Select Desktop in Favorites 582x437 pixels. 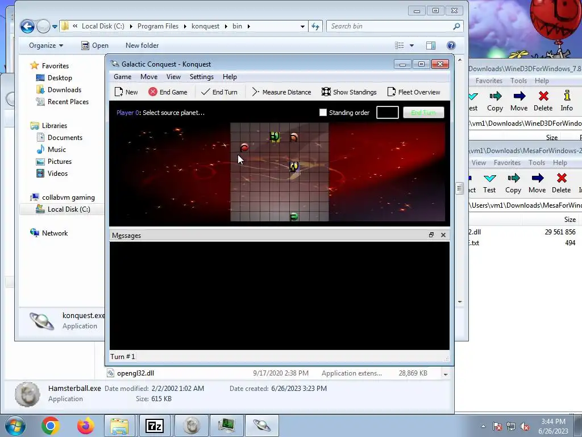(x=54, y=77)
